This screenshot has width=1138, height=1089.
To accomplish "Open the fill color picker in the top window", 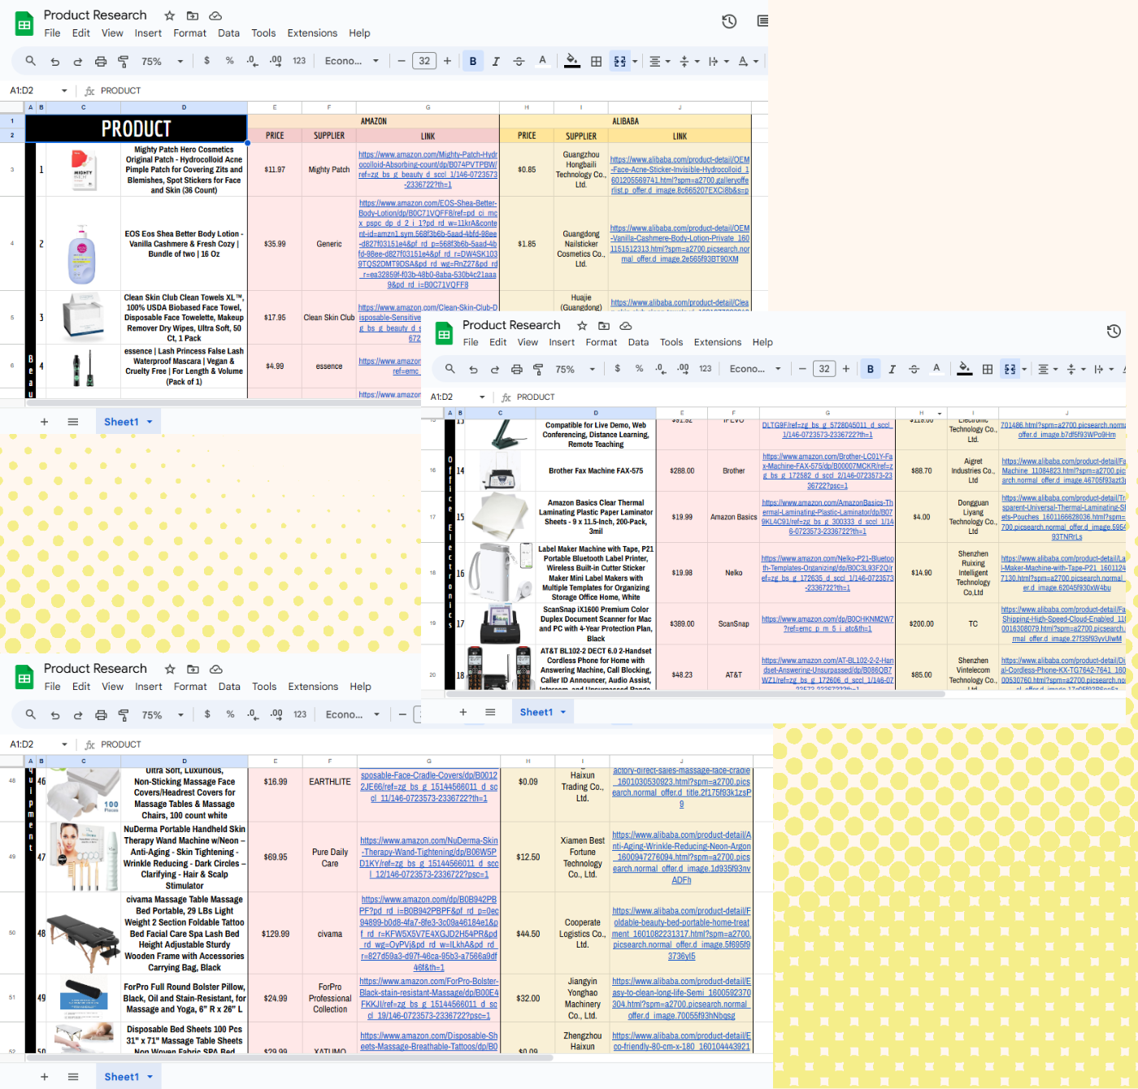I will tap(572, 61).
